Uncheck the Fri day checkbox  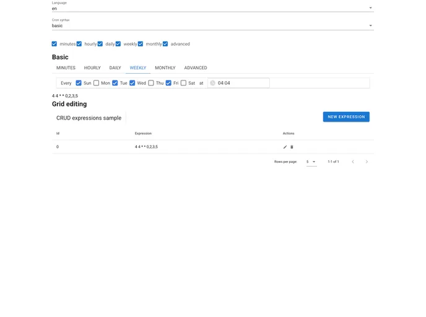pyautogui.click(x=168, y=83)
